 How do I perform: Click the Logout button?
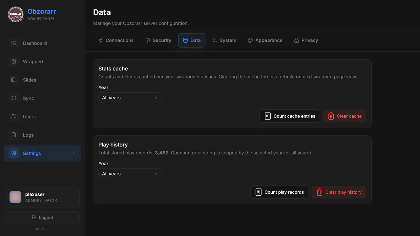[x=42, y=217]
